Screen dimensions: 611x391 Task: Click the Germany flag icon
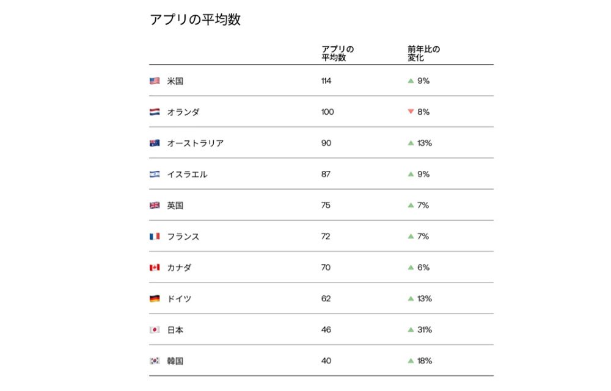point(155,299)
